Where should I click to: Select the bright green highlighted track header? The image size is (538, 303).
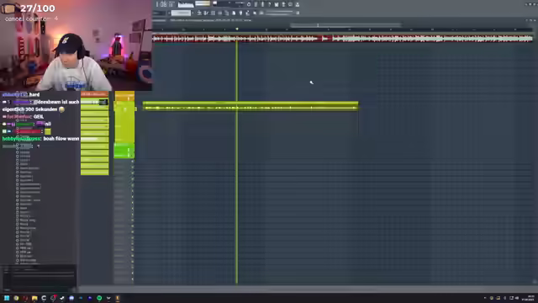tap(124, 151)
